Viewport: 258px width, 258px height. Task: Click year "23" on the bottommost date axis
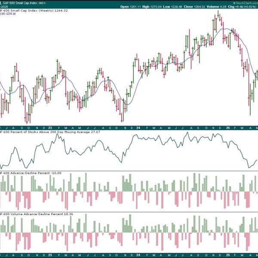(50, 255)
